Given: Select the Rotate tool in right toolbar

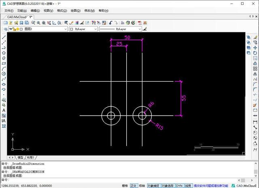Looking at the screenshot, I should pos(255,53).
